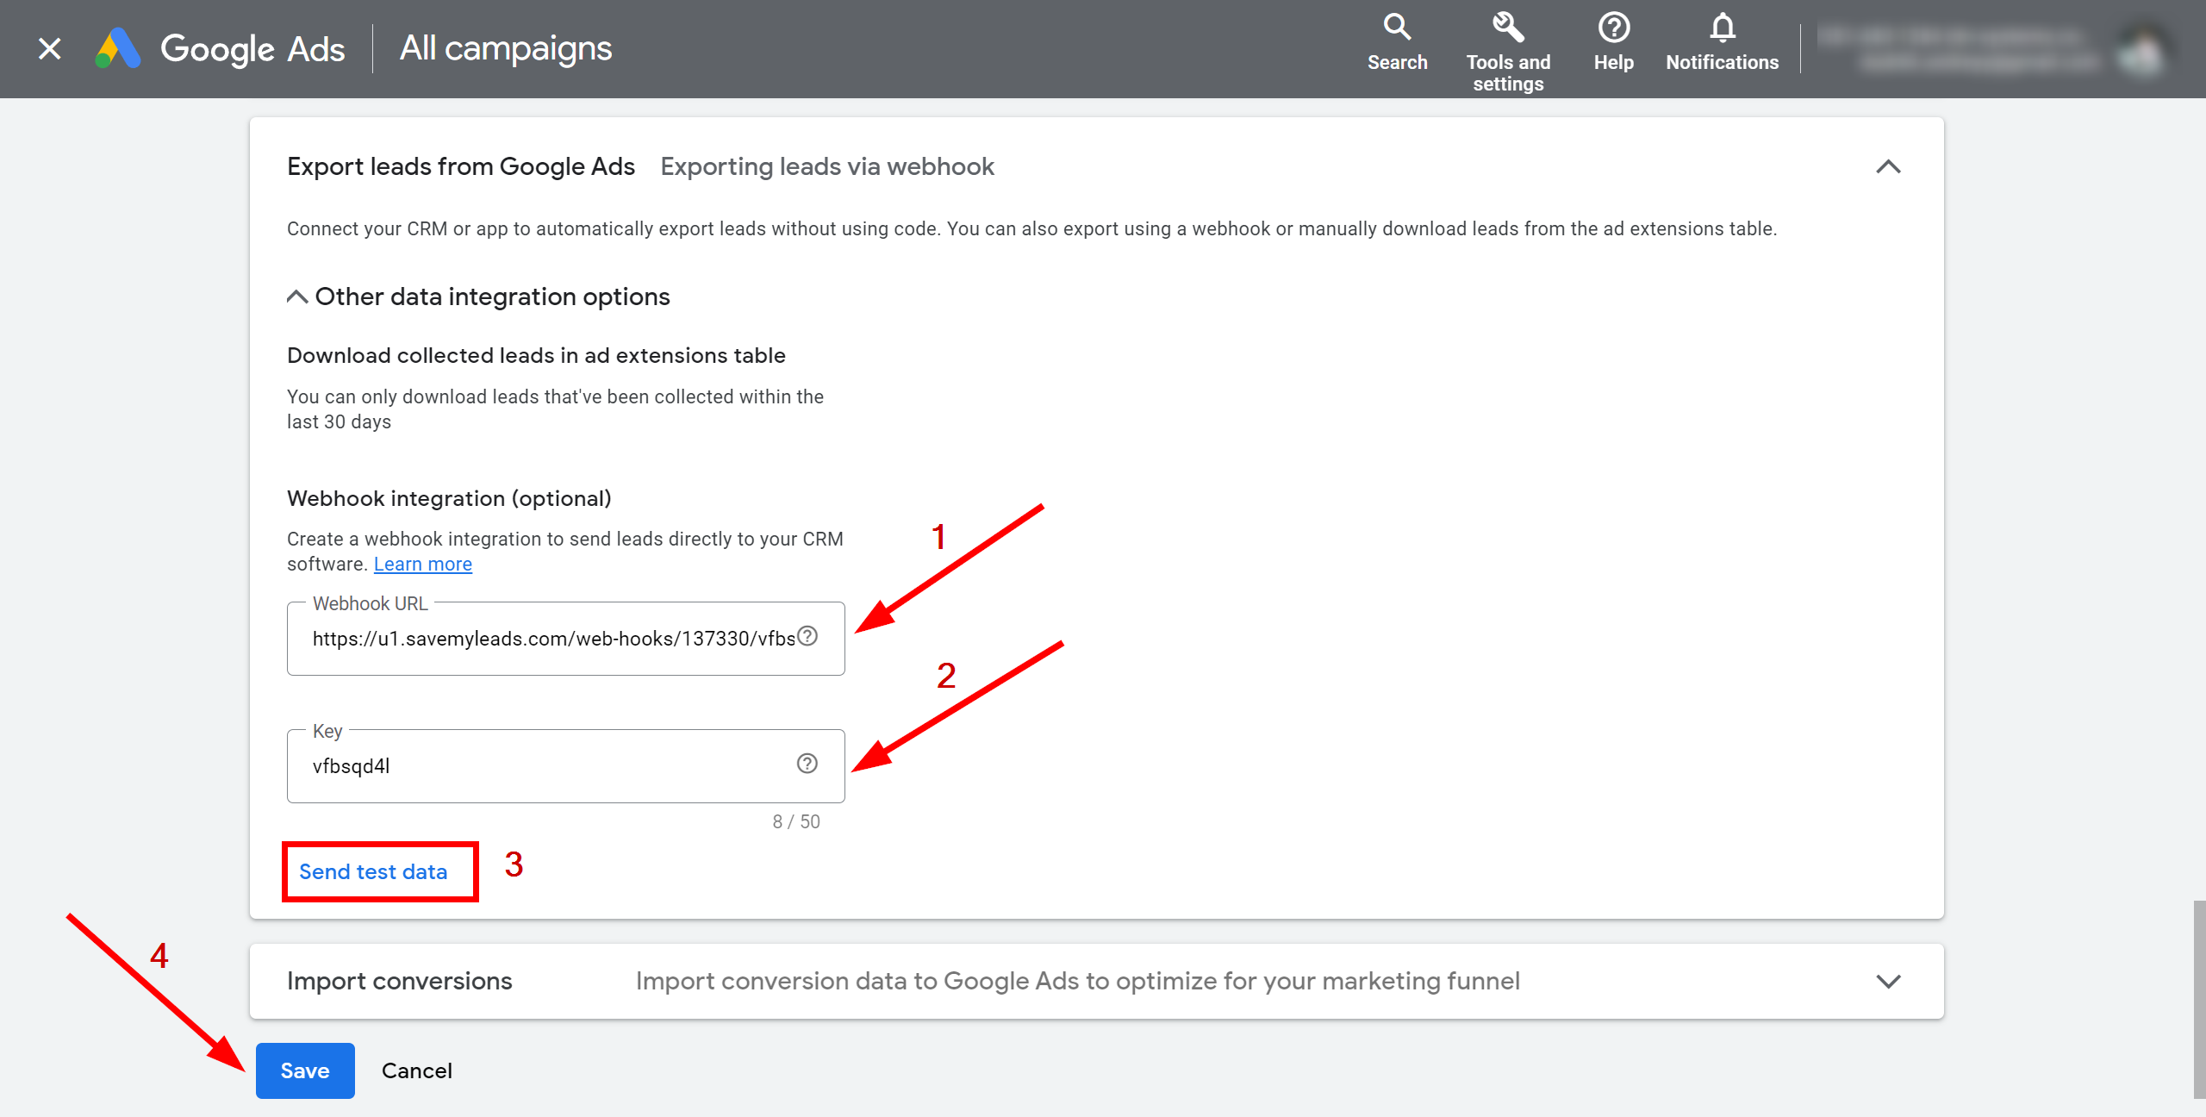Click the question mark icon beside Webhook URL

(x=809, y=637)
